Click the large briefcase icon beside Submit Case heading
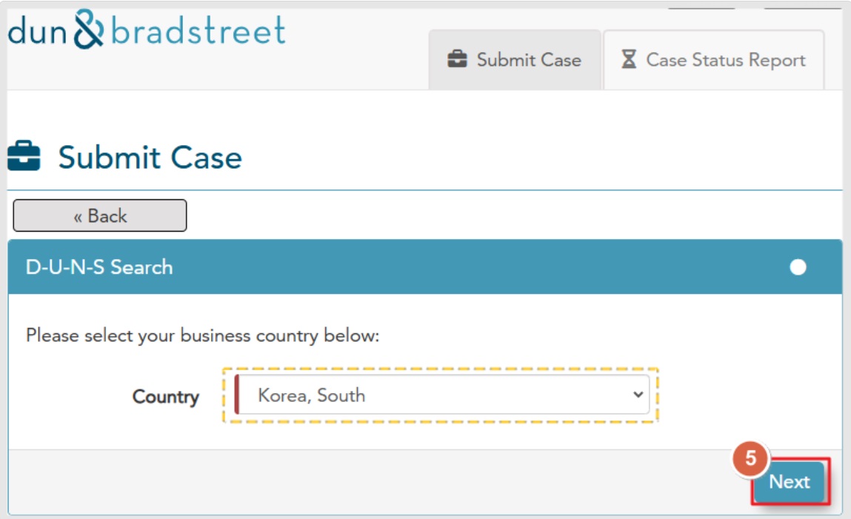The height and width of the screenshot is (519, 851). [24, 156]
